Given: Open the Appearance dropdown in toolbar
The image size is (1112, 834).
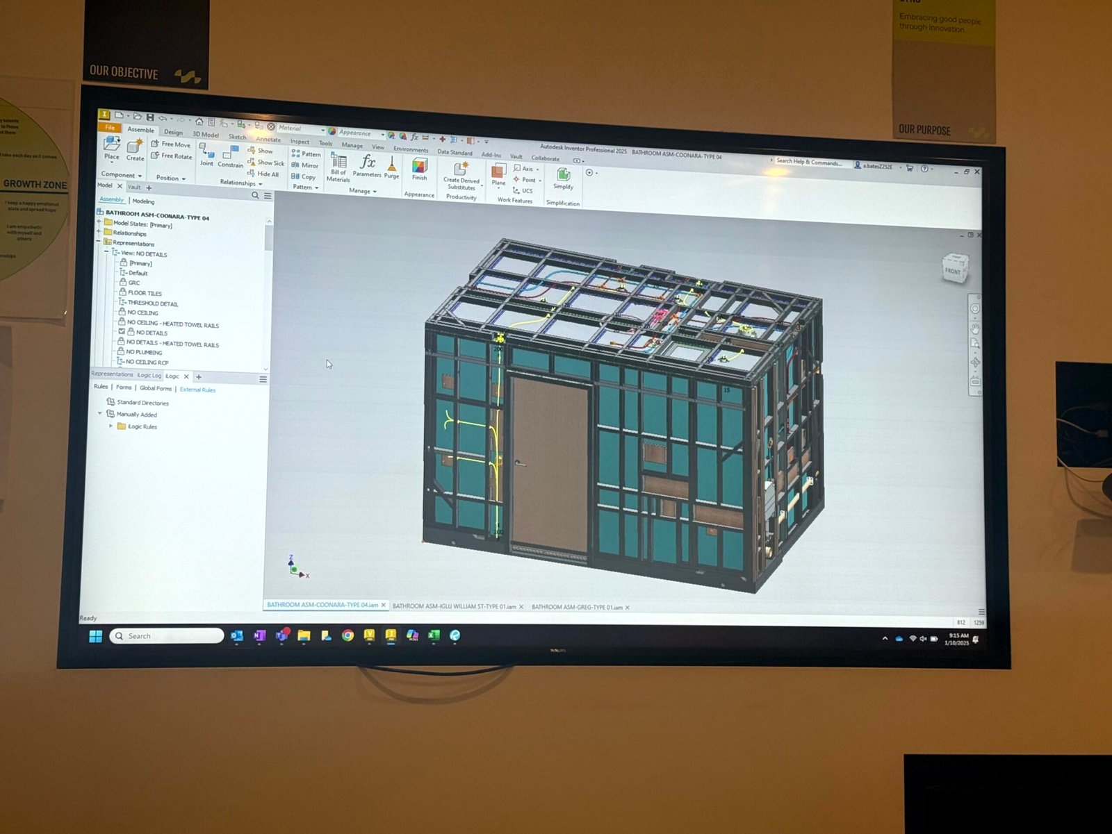Looking at the screenshot, I should (x=382, y=134).
